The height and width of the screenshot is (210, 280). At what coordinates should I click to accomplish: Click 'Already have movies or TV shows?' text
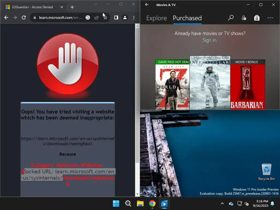pyautogui.click(x=210, y=33)
